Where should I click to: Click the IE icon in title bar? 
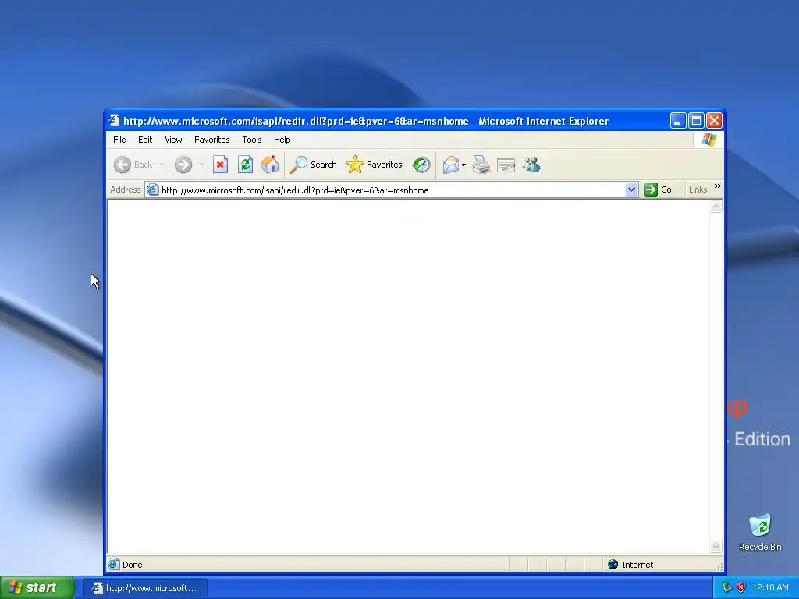[x=114, y=120]
